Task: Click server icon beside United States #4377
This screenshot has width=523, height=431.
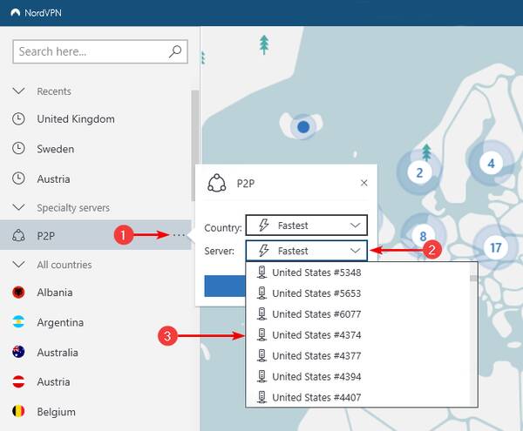Action: [x=261, y=355]
